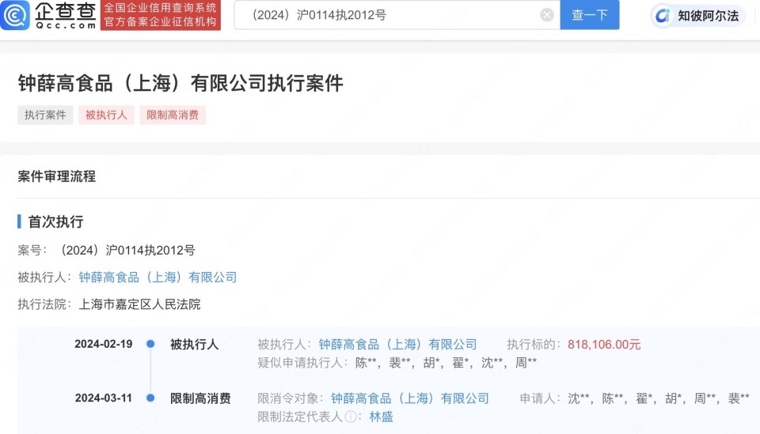The width and height of the screenshot is (760, 434).
Task: Click the timeline dot for 2024-03-11
Action: click(150, 398)
